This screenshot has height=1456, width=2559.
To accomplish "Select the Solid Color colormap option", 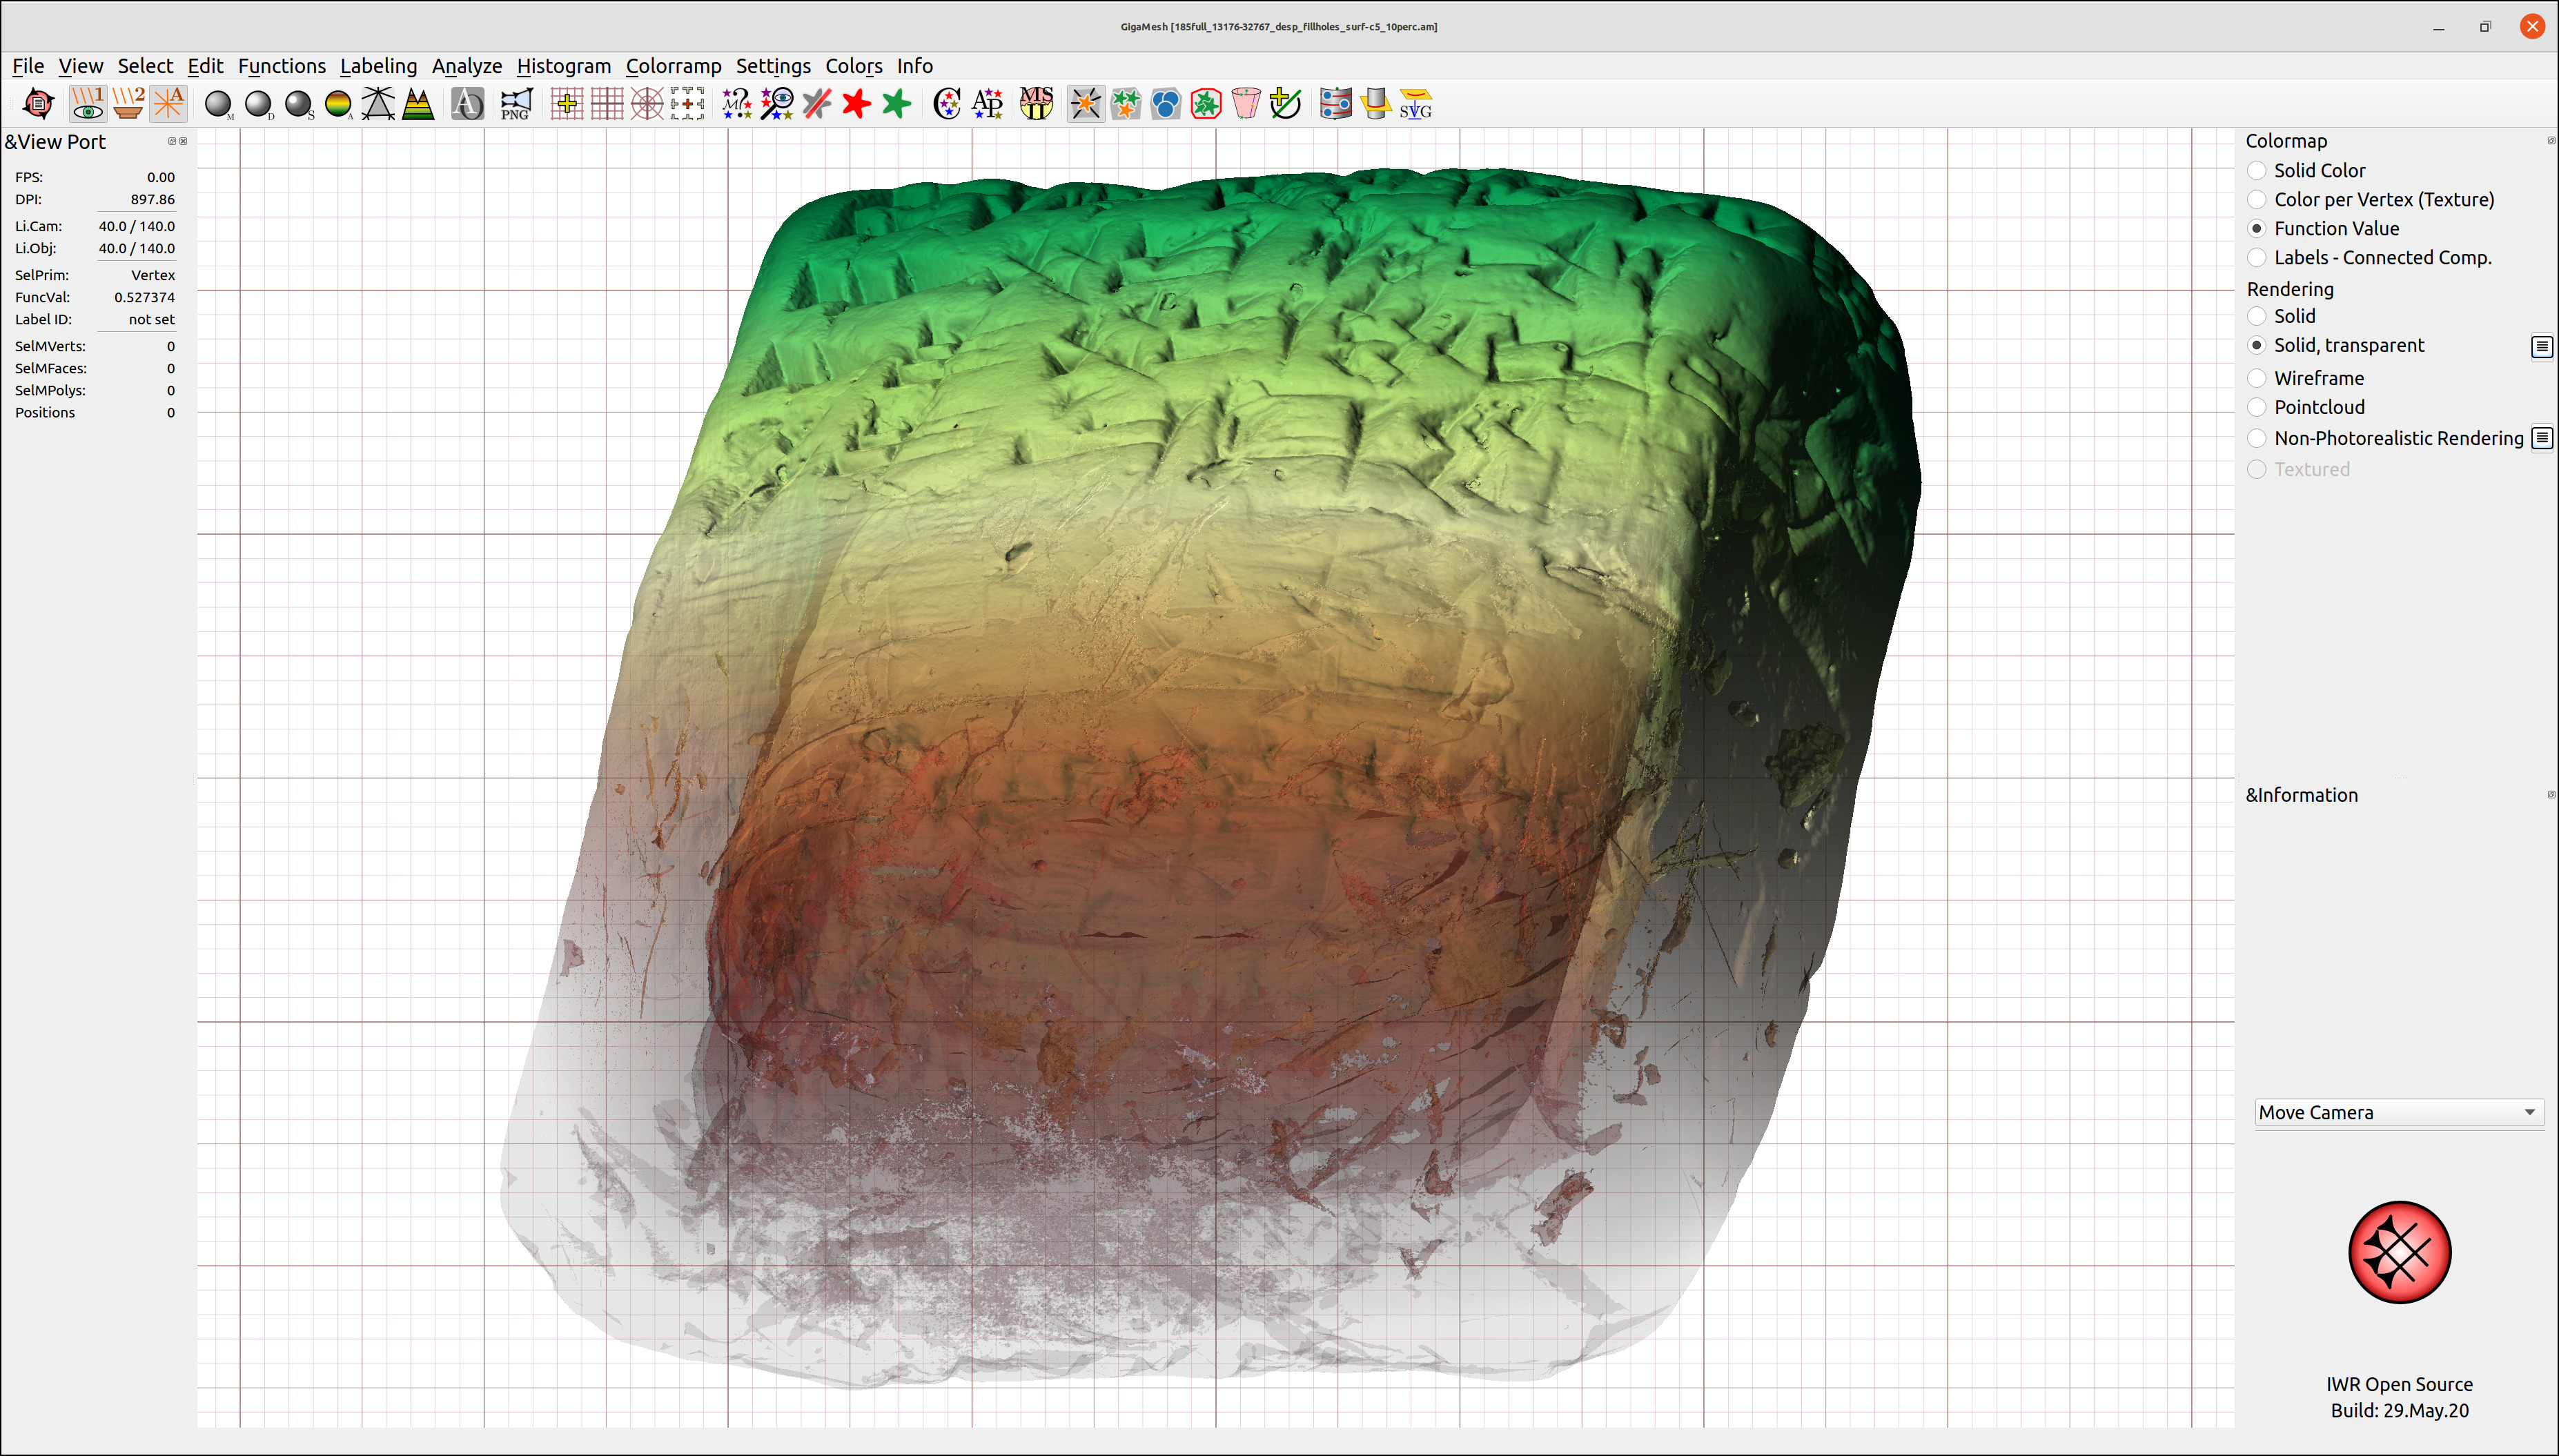I will pos(2257,171).
